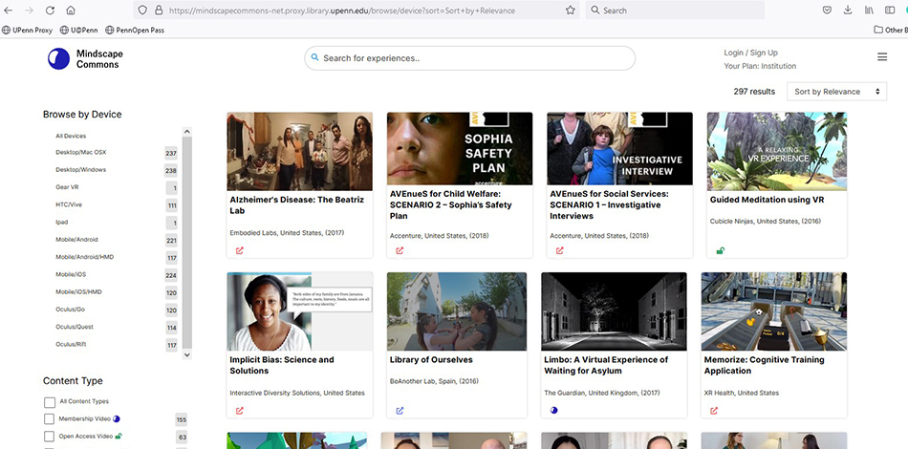Enable the Membership Video checkbox
908x449 pixels.
(x=50, y=419)
